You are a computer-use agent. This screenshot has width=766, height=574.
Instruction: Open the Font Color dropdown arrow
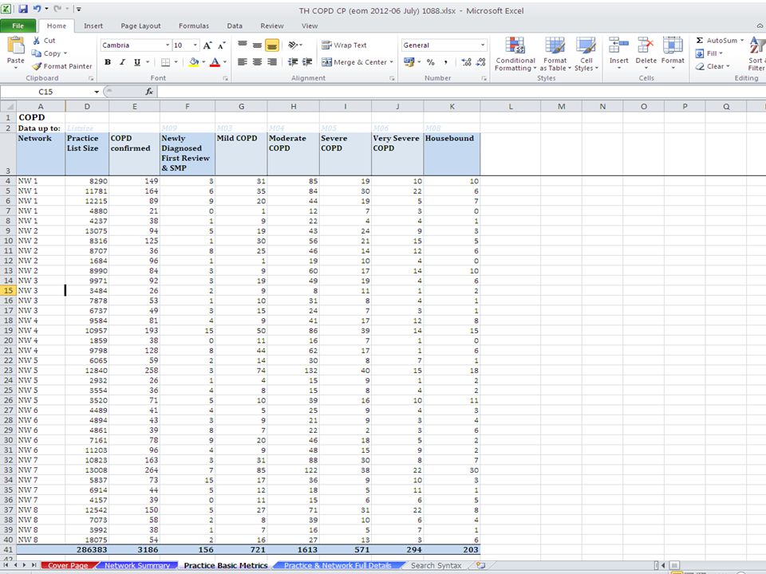[x=225, y=62]
